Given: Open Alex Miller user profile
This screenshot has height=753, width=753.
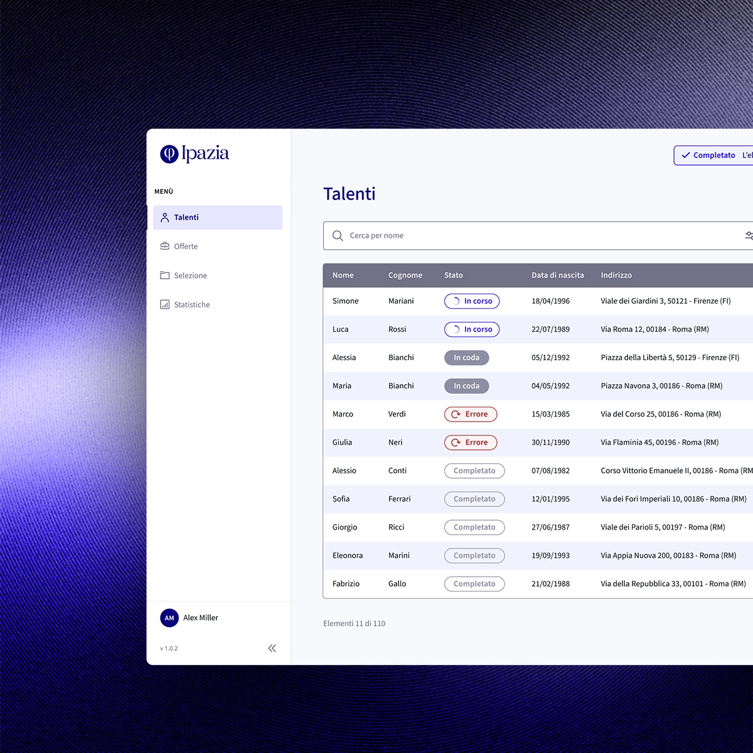Looking at the screenshot, I should [201, 618].
